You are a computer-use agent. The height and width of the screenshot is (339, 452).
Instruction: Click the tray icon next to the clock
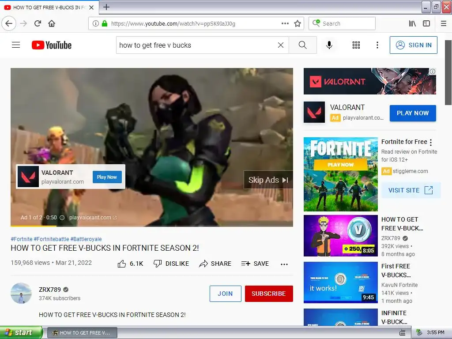(419, 333)
